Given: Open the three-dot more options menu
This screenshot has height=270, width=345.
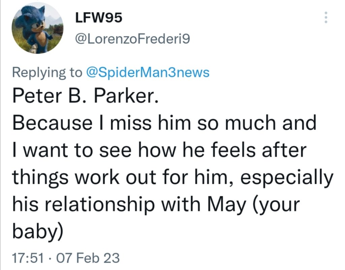Looking at the screenshot, I should (x=326, y=18).
